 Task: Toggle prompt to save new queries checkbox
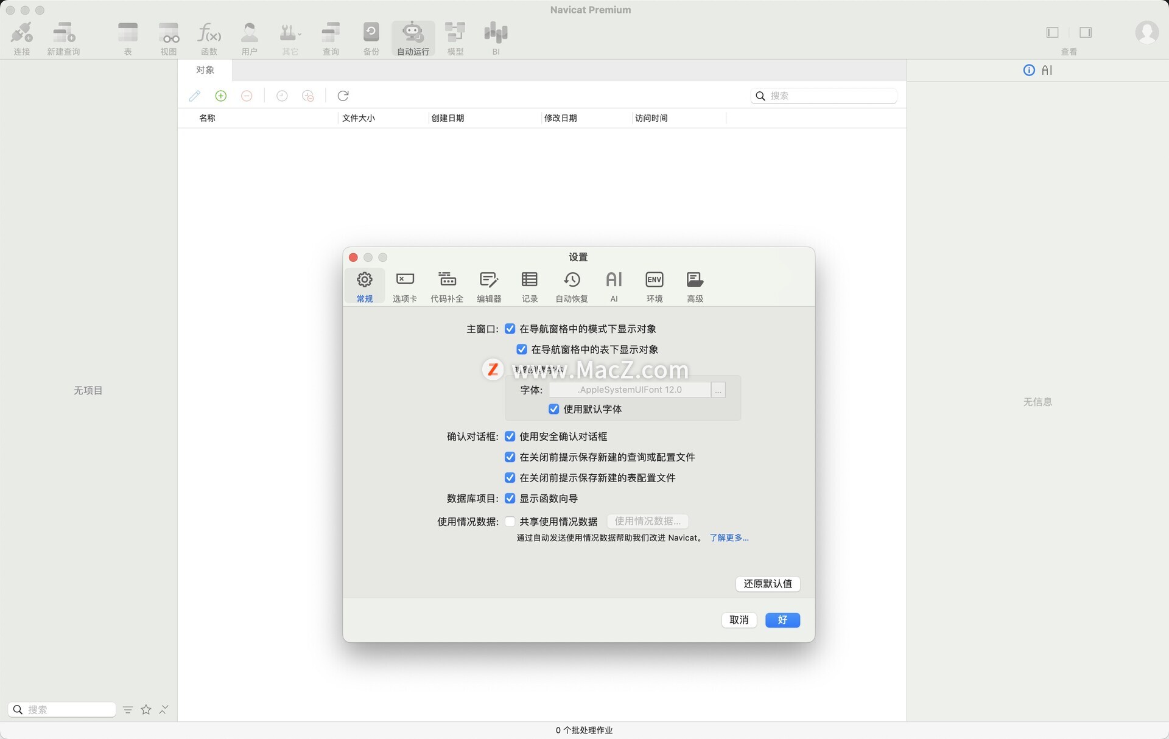510,457
